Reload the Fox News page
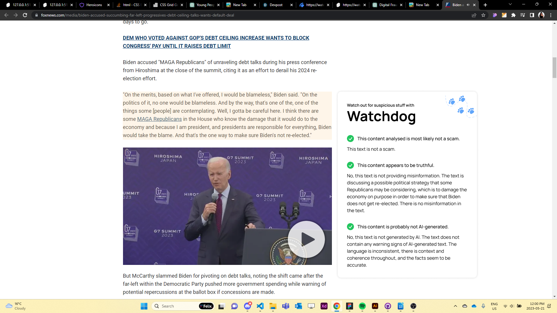 (25, 15)
